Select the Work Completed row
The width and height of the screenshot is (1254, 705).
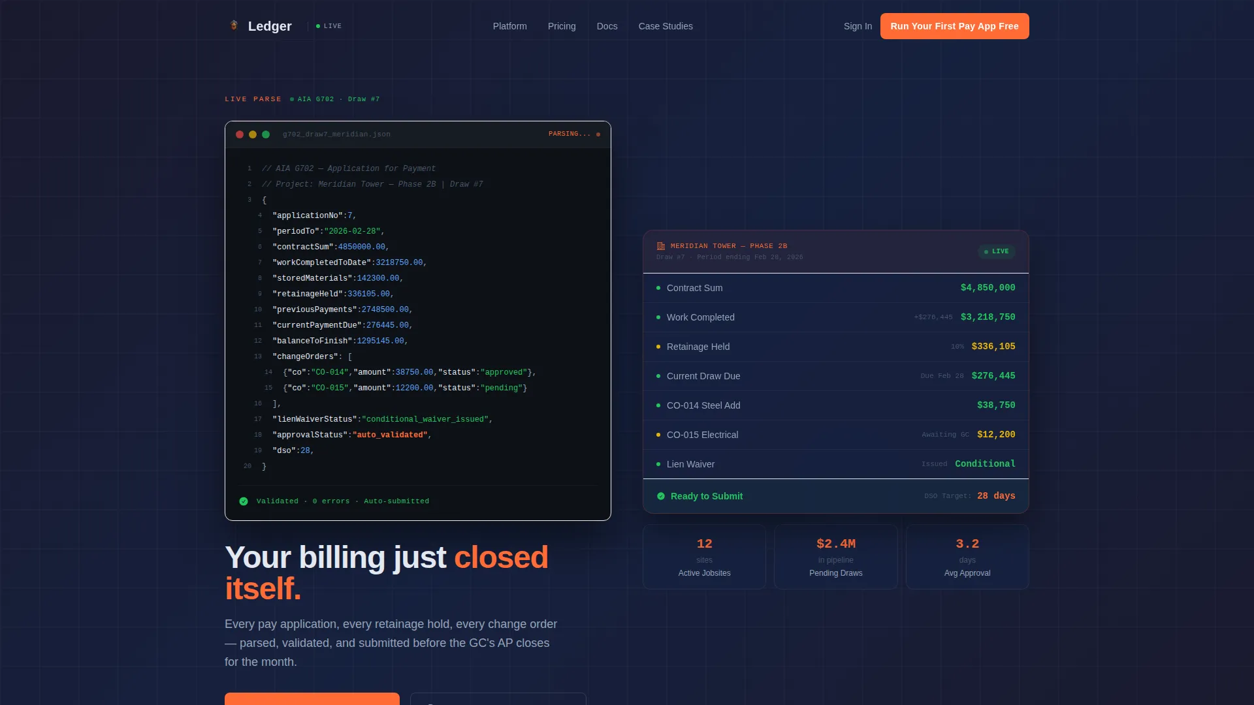coord(836,317)
